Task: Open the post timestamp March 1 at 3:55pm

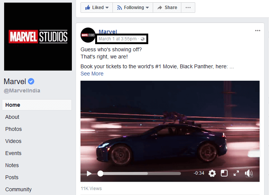Action: [x=117, y=39]
